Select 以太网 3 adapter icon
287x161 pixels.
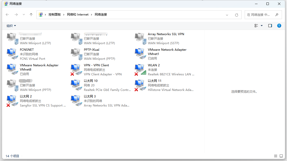[77, 100]
